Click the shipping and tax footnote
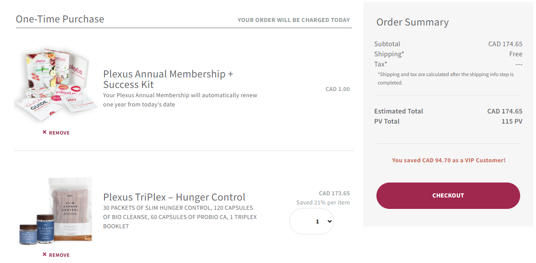This screenshot has width=536, height=263. point(445,78)
